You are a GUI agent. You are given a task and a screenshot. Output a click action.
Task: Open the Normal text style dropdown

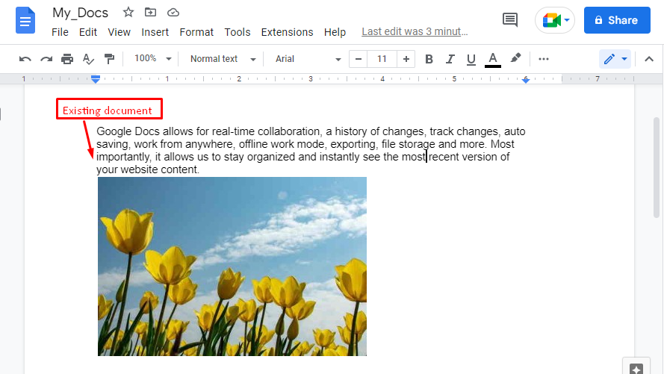pyautogui.click(x=223, y=59)
